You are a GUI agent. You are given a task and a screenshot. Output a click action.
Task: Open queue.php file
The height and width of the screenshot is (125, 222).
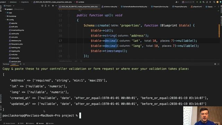point(14,58)
